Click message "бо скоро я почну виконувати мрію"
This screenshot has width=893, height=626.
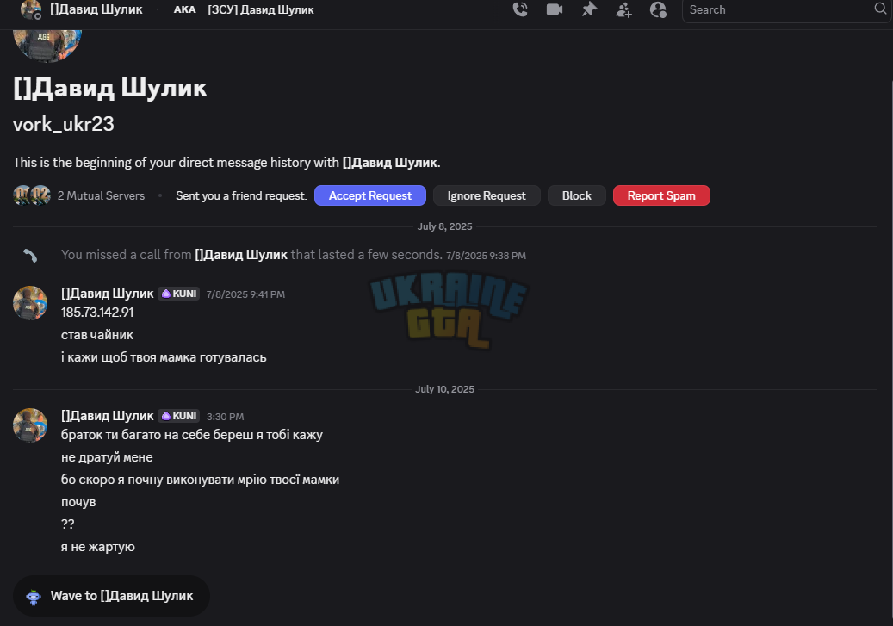pyautogui.click(x=200, y=480)
